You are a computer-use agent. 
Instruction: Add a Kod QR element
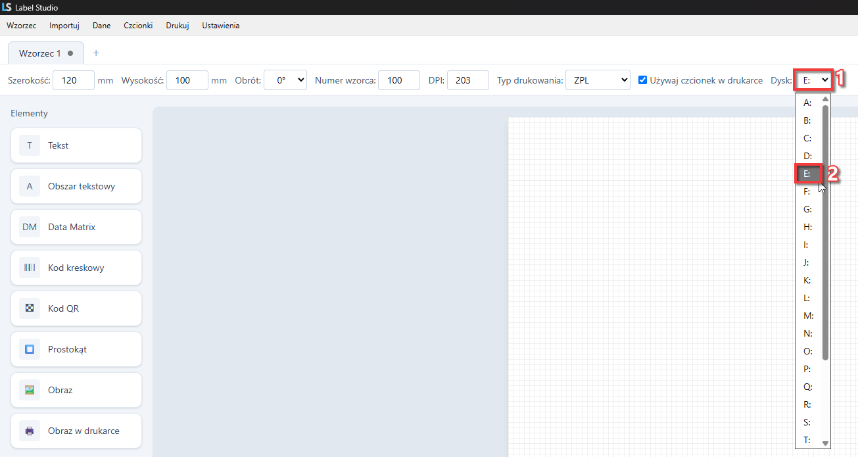(76, 308)
